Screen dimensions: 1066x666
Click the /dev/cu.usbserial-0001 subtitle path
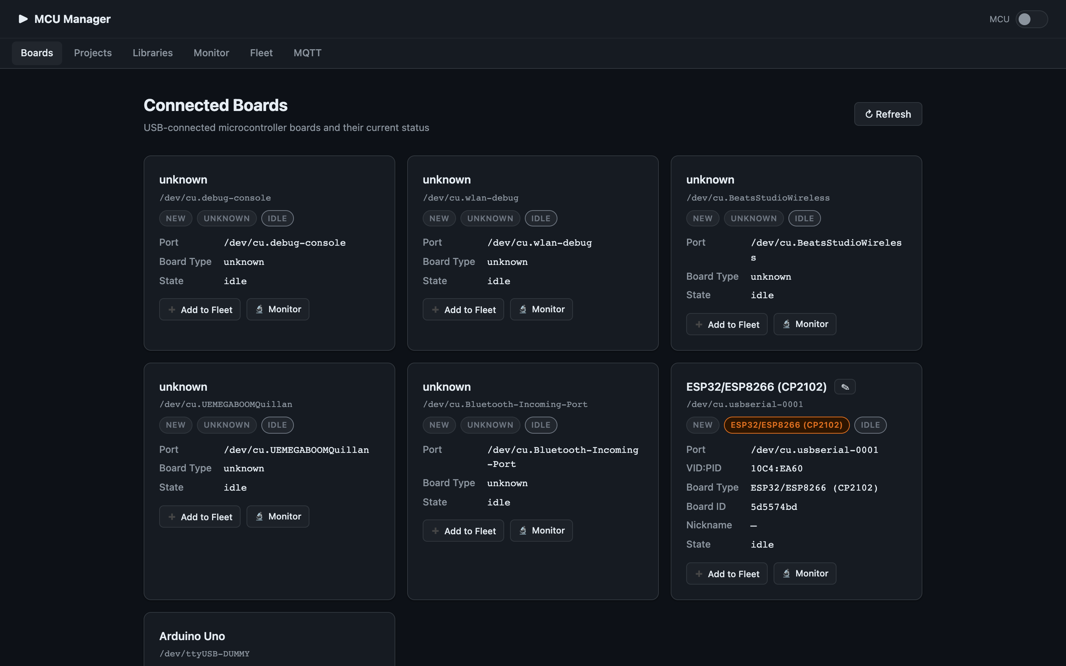pos(744,404)
